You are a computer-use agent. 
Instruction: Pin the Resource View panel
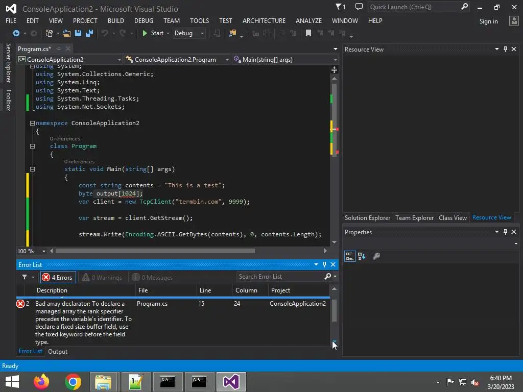505,49
